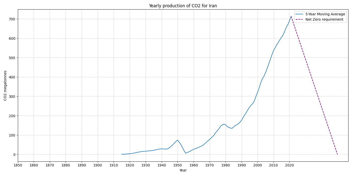Click the x-axis tick label 1990
Image resolution: width=352 pixels, height=176 pixels.
click(242, 165)
